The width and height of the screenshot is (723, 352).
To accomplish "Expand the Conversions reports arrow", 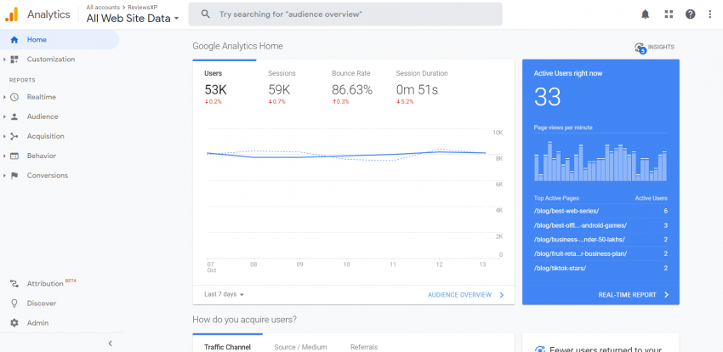I will [4, 175].
